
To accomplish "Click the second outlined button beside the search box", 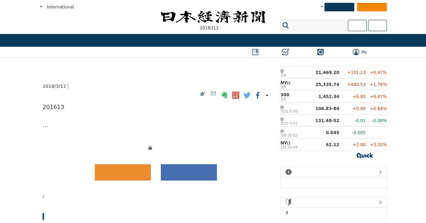I will 377,25.
